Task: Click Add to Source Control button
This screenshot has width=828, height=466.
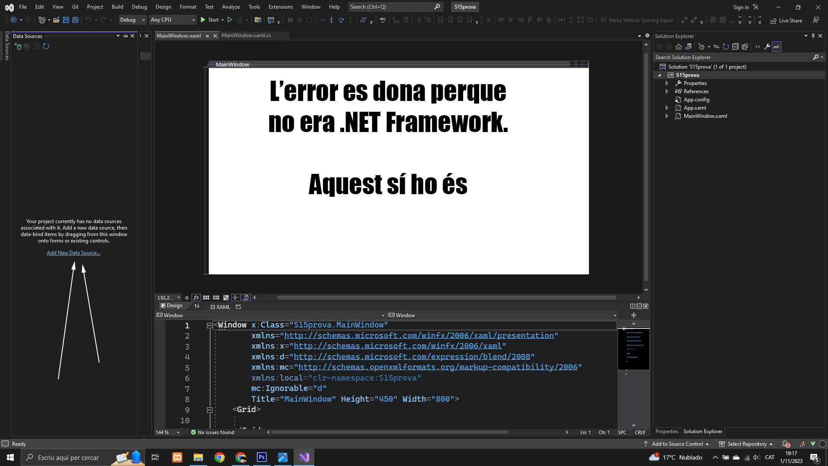Action: click(x=677, y=444)
